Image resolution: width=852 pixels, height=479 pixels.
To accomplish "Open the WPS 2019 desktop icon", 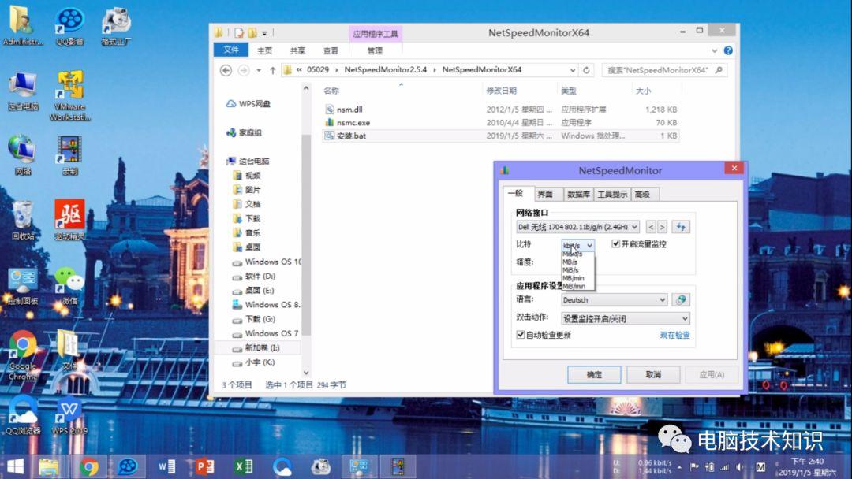I will coord(69,416).
